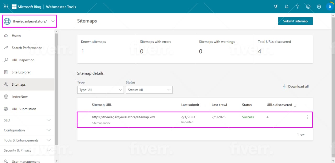
Task: Sort by URLs discovered arrow
Action: pyautogui.click(x=295, y=105)
